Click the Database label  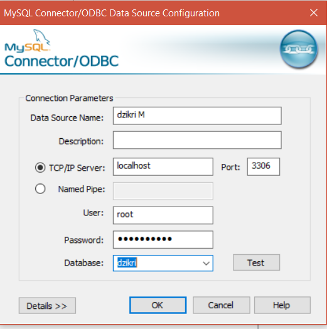point(84,263)
